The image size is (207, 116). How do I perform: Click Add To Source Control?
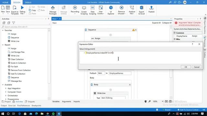[188, 110]
